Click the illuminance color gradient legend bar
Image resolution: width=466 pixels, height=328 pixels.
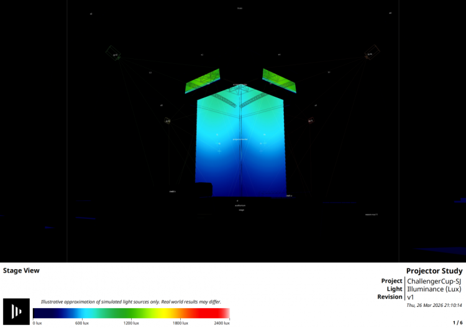pyautogui.click(x=131, y=313)
